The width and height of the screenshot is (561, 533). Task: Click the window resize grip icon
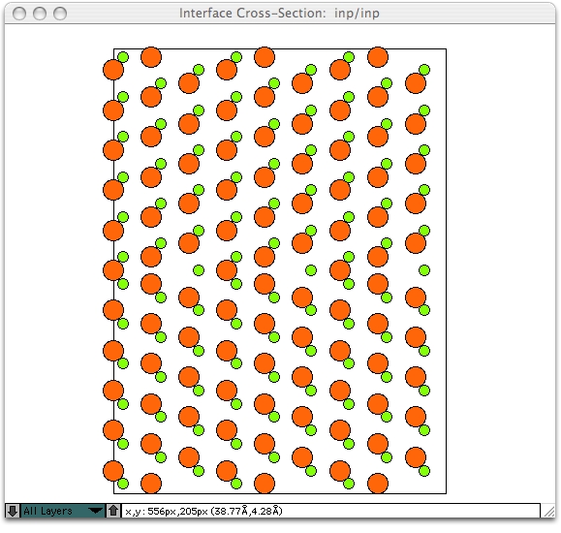pos(548,511)
